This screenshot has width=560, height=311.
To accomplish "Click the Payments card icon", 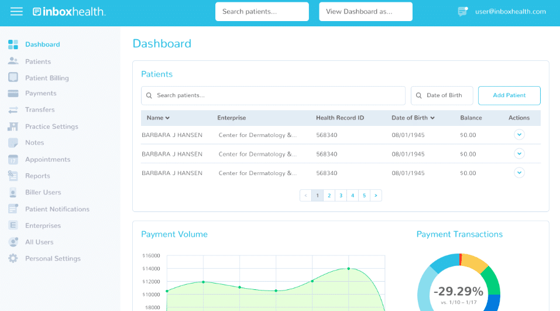I will tap(13, 93).
